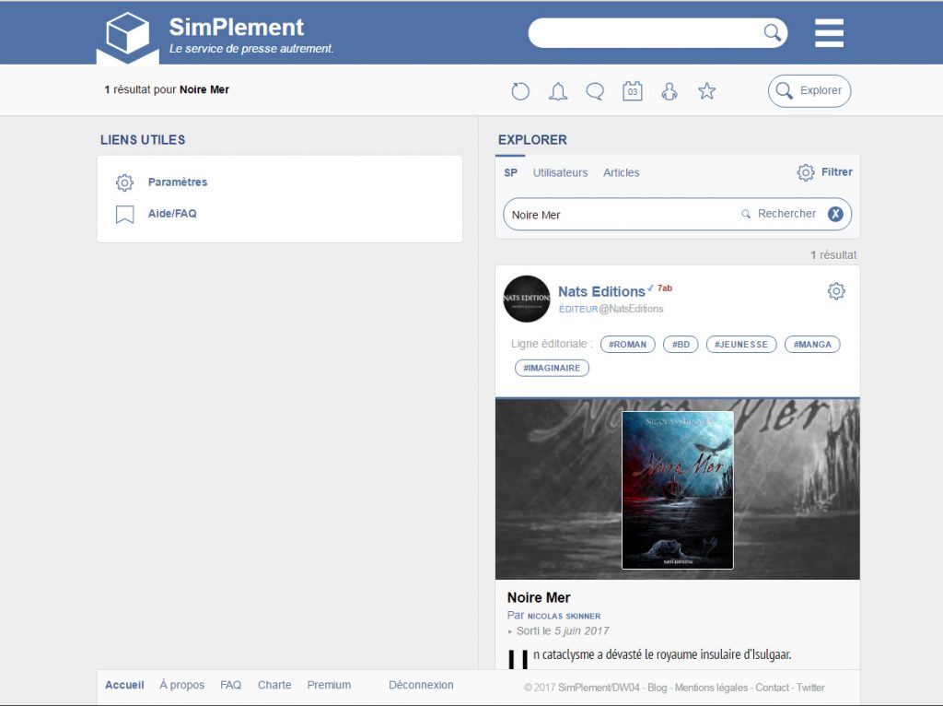This screenshot has width=943, height=706.
Task: Click the gear icon on Nats Editions card
Action: click(836, 291)
